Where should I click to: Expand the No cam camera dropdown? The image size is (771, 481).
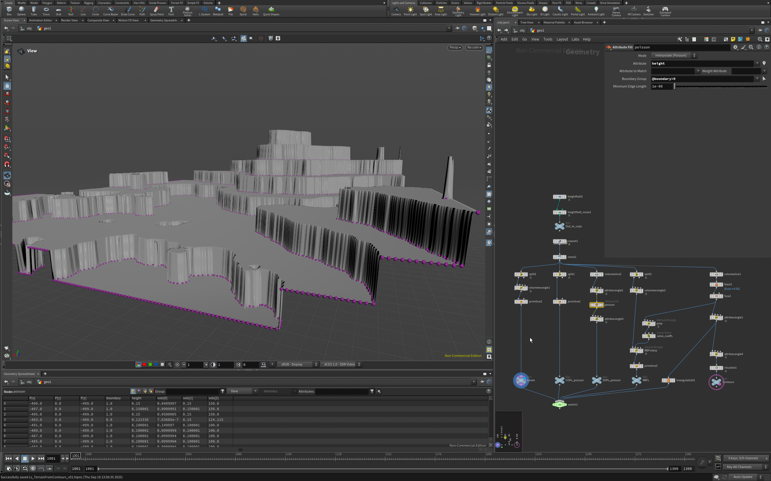point(474,47)
